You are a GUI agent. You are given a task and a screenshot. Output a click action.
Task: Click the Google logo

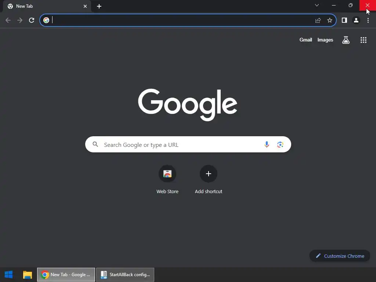188,105
